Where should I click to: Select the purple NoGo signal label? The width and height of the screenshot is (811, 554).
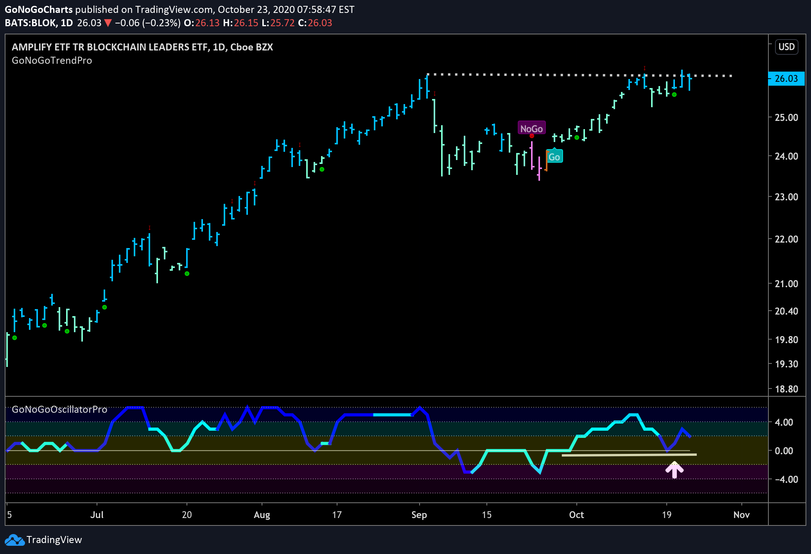click(x=531, y=128)
